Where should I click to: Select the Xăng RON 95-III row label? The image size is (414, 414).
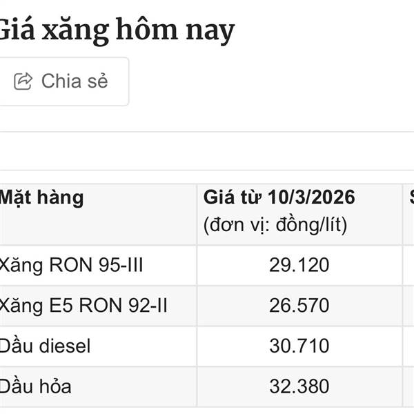click(x=72, y=265)
